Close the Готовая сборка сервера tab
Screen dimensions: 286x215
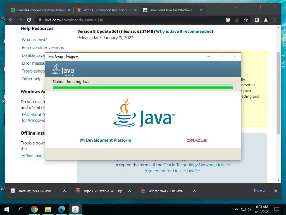pos(69,10)
